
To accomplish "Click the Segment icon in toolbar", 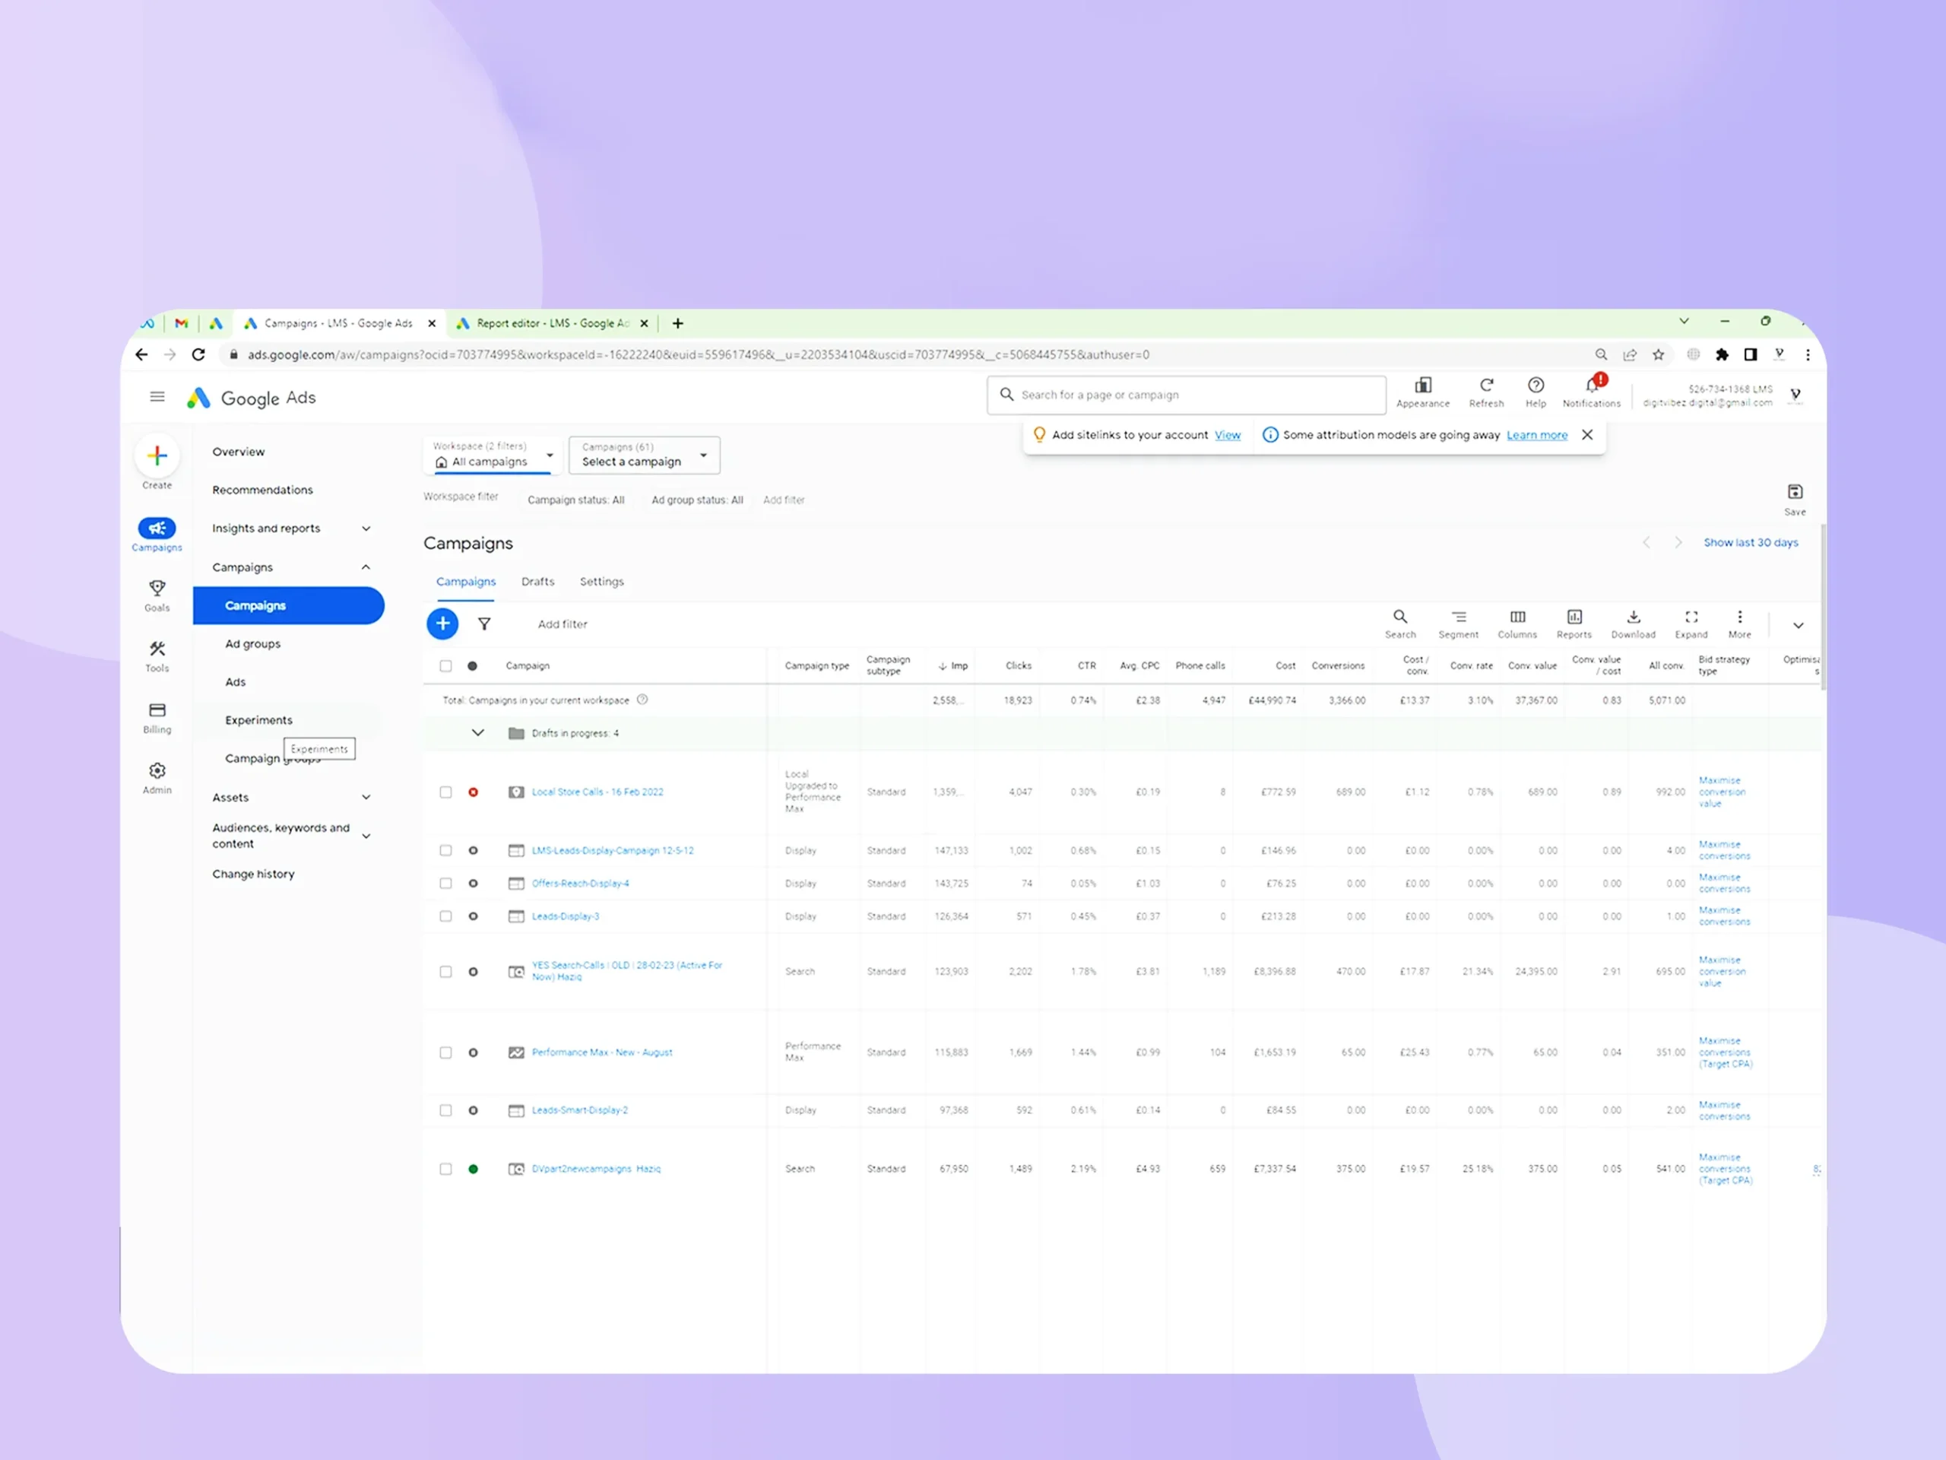I will point(1458,617).
